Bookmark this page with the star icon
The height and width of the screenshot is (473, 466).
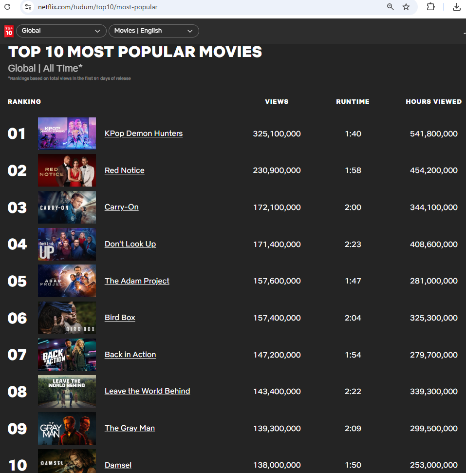pyautogui.click(x=406, y=7)
